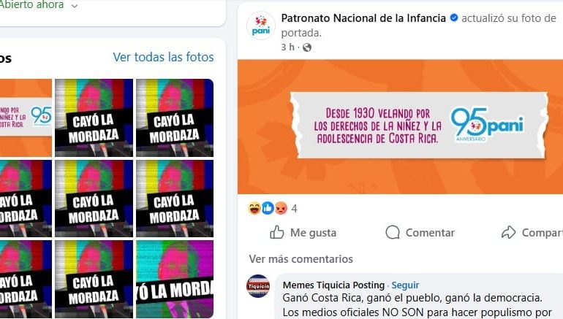Click the Me gusta thumbs-up button
Image resolution: width=563 pixels, height=319 pixels.
[303, 233]
